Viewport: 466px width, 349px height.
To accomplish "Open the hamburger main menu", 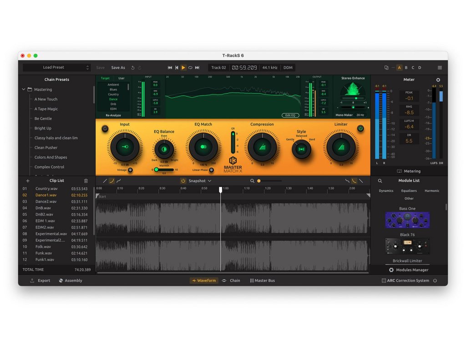I will click(x=440, y=68).
